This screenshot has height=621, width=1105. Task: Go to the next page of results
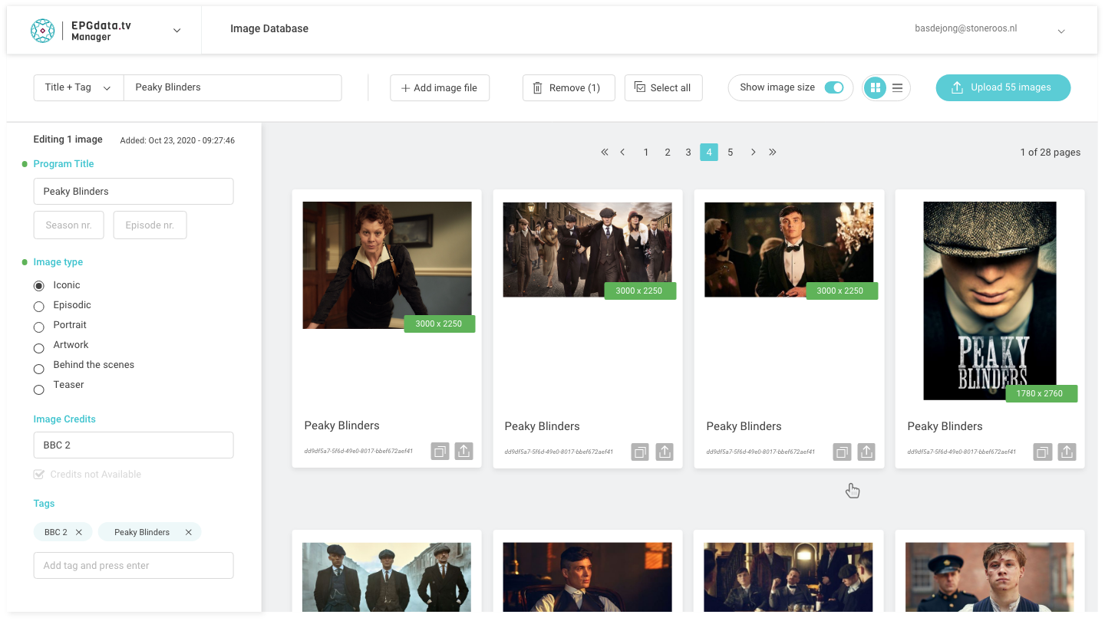click(x=753, y=152)
